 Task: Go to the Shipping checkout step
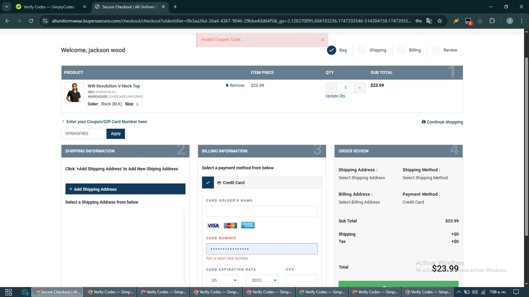pos(372,50)
